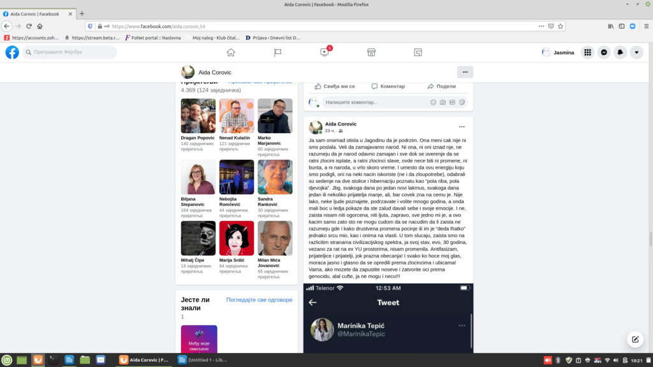This screenshot has width=653, height=367.
Task: Insert emoji in the comment box
Action: [434, 102]
